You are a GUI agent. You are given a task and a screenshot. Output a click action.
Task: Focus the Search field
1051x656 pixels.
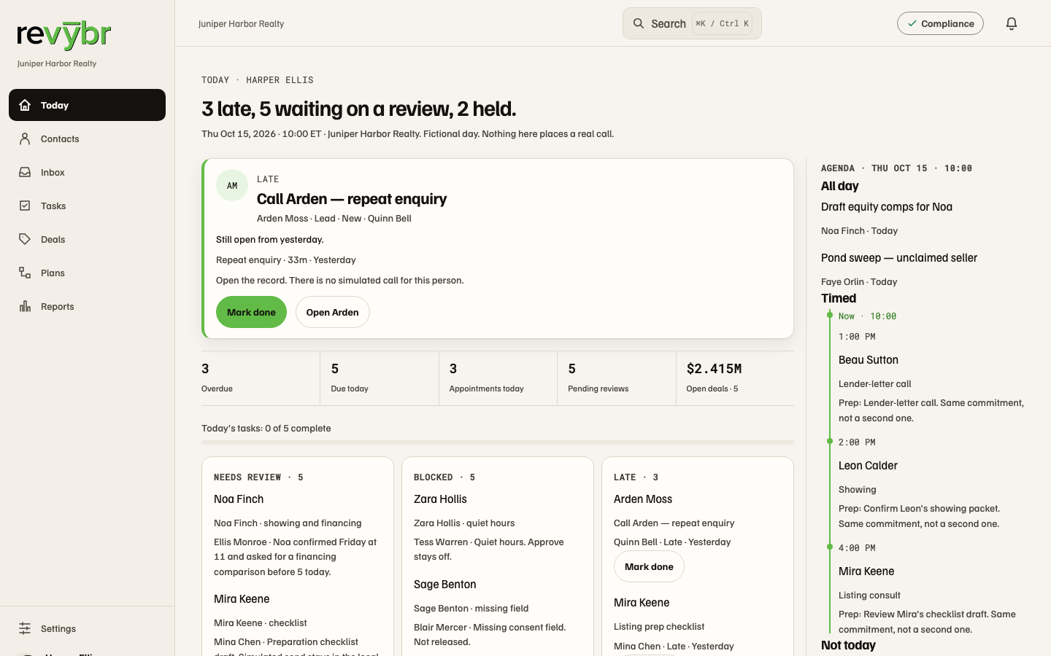pos(692,23)
